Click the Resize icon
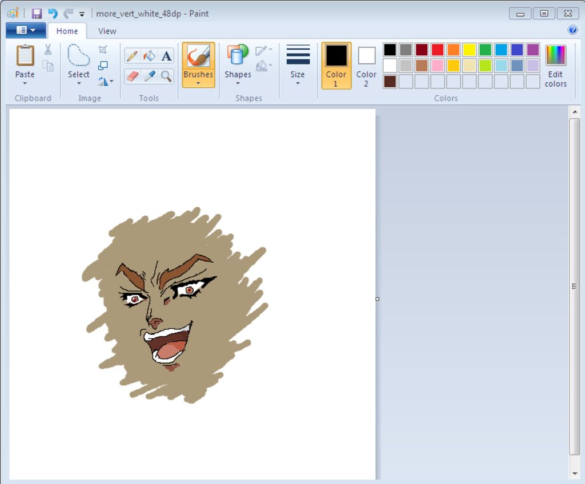Screen dimensions: 585x484 [103, 66]
